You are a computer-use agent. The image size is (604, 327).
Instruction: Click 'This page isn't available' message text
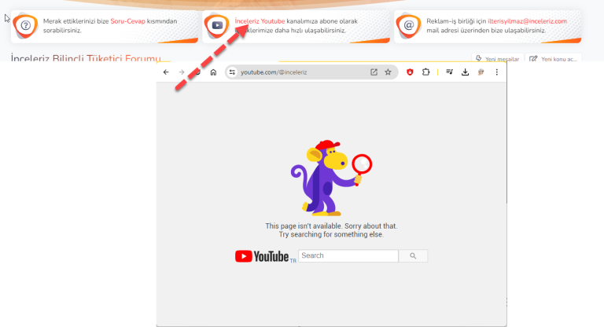[331, 226]
